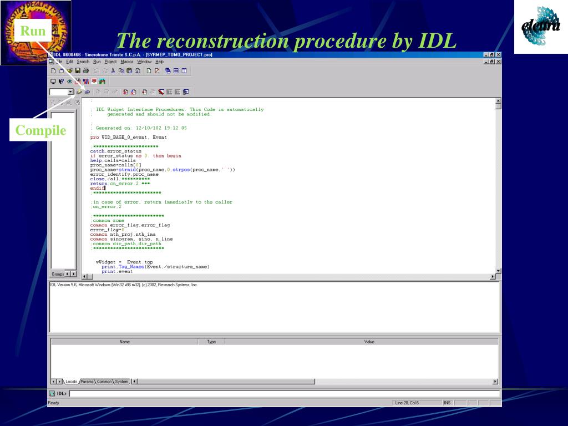
Task: Click the Cascade windows icon
Action: click(168, 70)
